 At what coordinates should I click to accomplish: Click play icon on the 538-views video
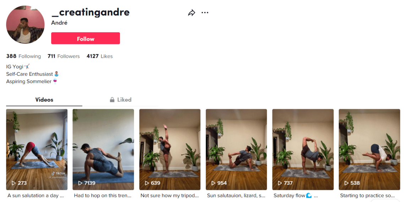346,183
